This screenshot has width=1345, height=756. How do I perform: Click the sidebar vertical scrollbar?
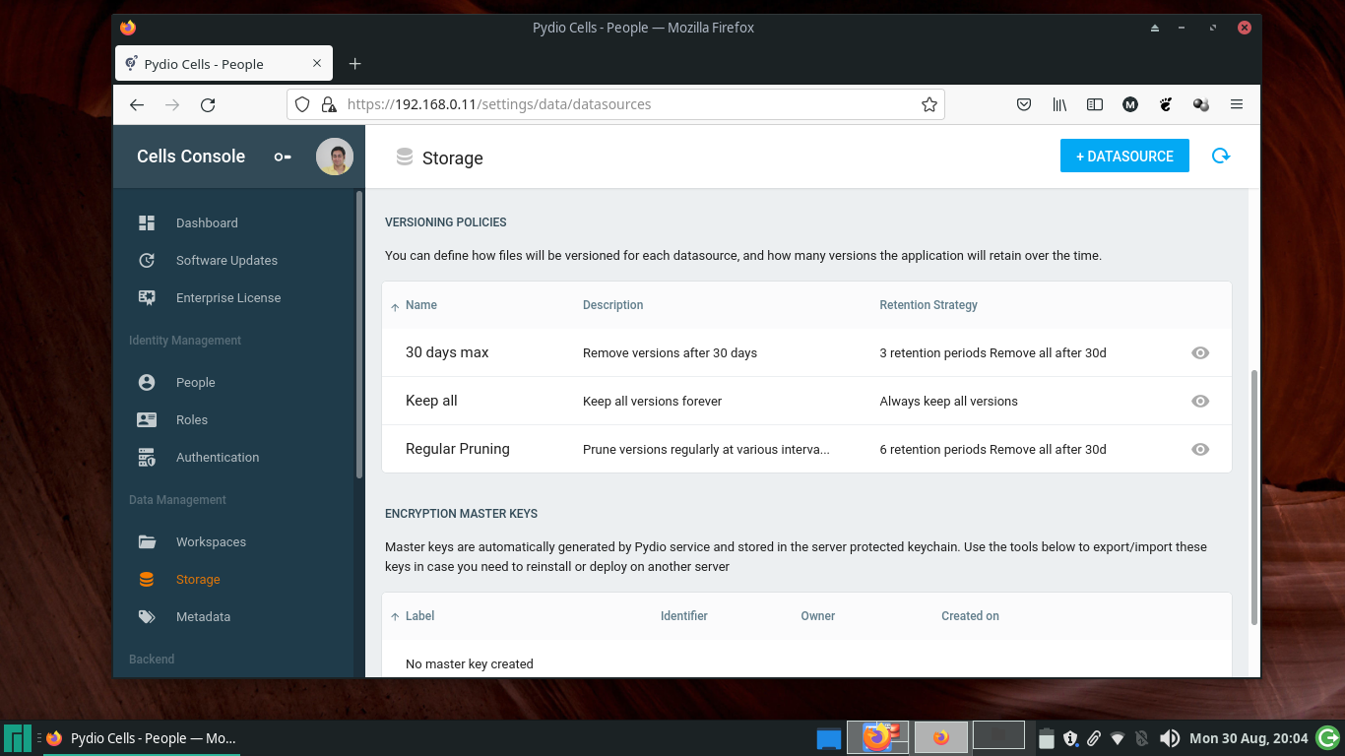click(x=359, y=335)
